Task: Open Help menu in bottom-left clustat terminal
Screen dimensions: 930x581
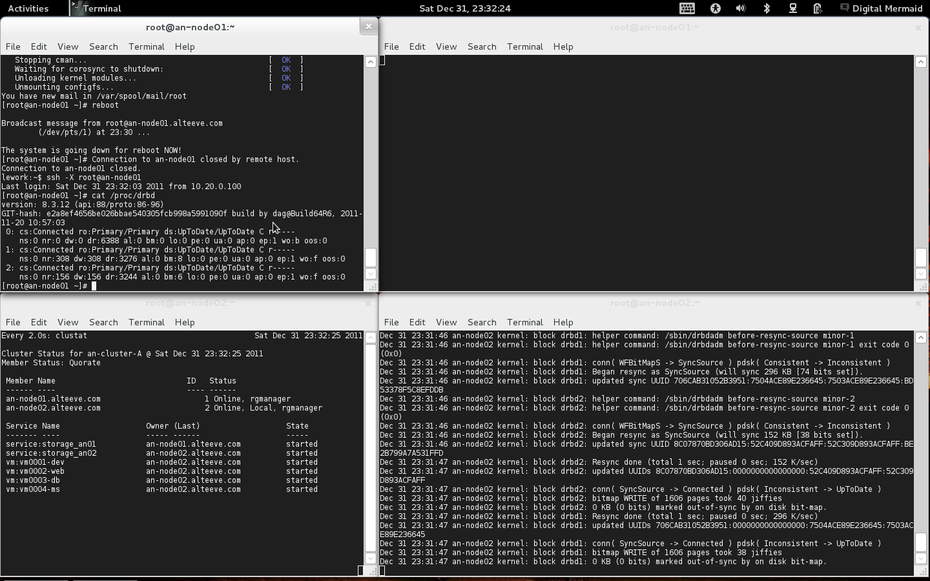Action: [x=185, y=322]
